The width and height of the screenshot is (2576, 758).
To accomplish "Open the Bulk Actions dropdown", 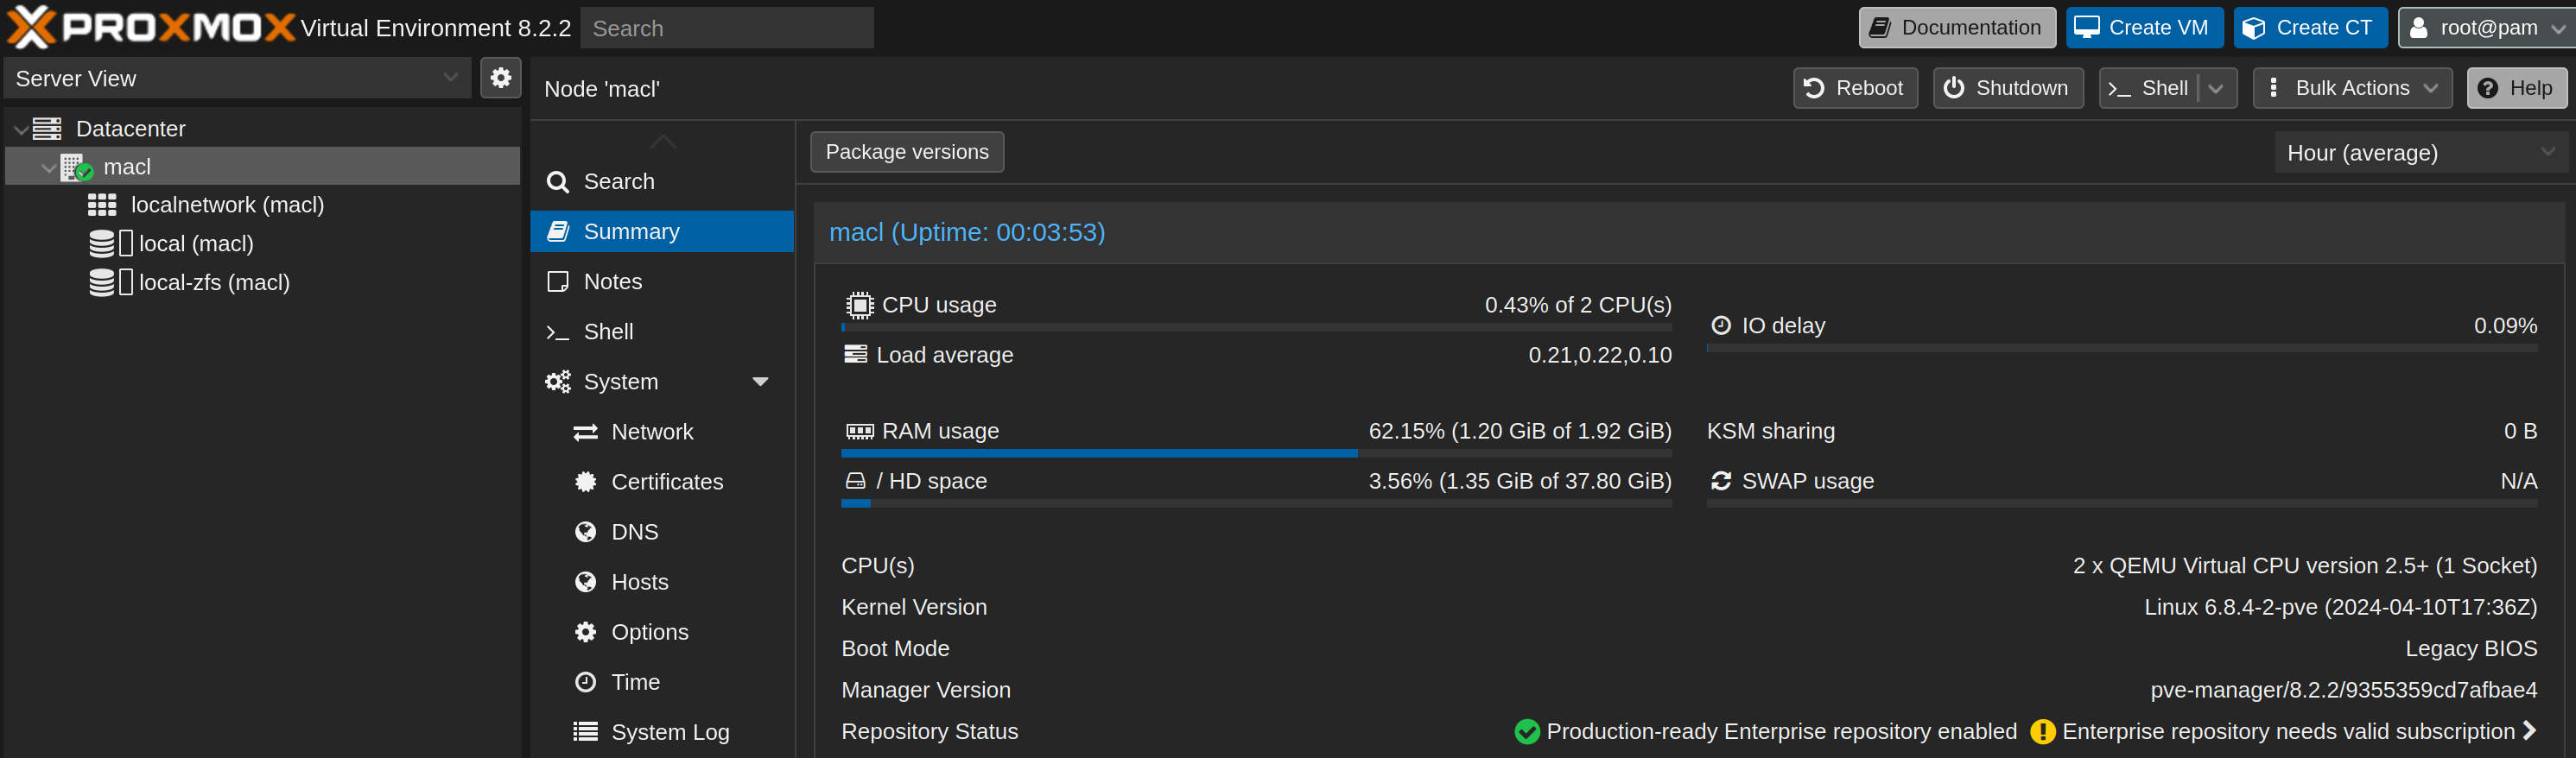I will pos(2352,88).
